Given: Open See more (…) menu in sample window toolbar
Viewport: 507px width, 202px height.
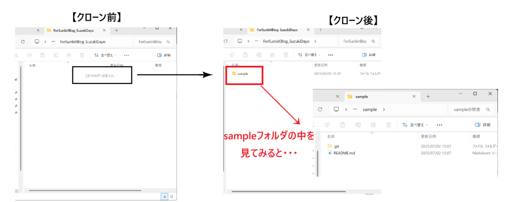Looking at the screenshot, I should [x=439, y=125].
